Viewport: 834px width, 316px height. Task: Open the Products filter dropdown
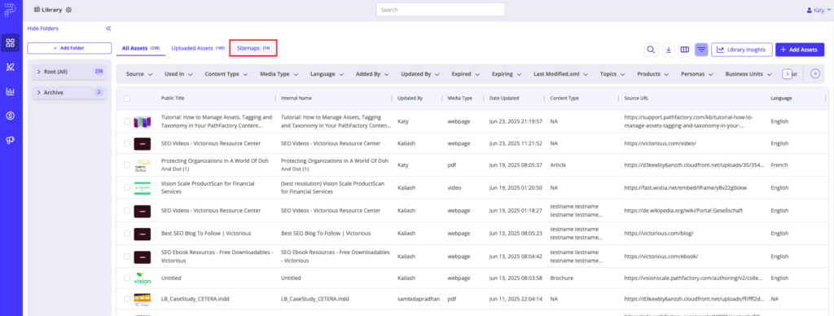pyautogui.click(x=654, y=74)
